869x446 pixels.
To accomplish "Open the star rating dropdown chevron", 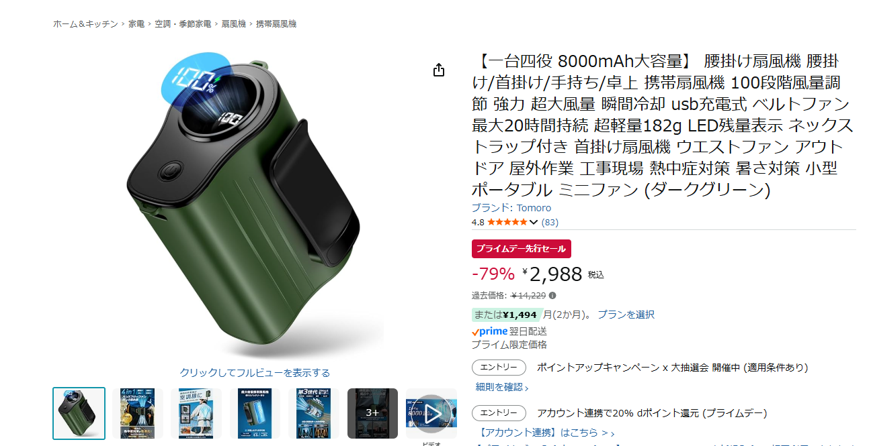I will (x=534, y=223).
